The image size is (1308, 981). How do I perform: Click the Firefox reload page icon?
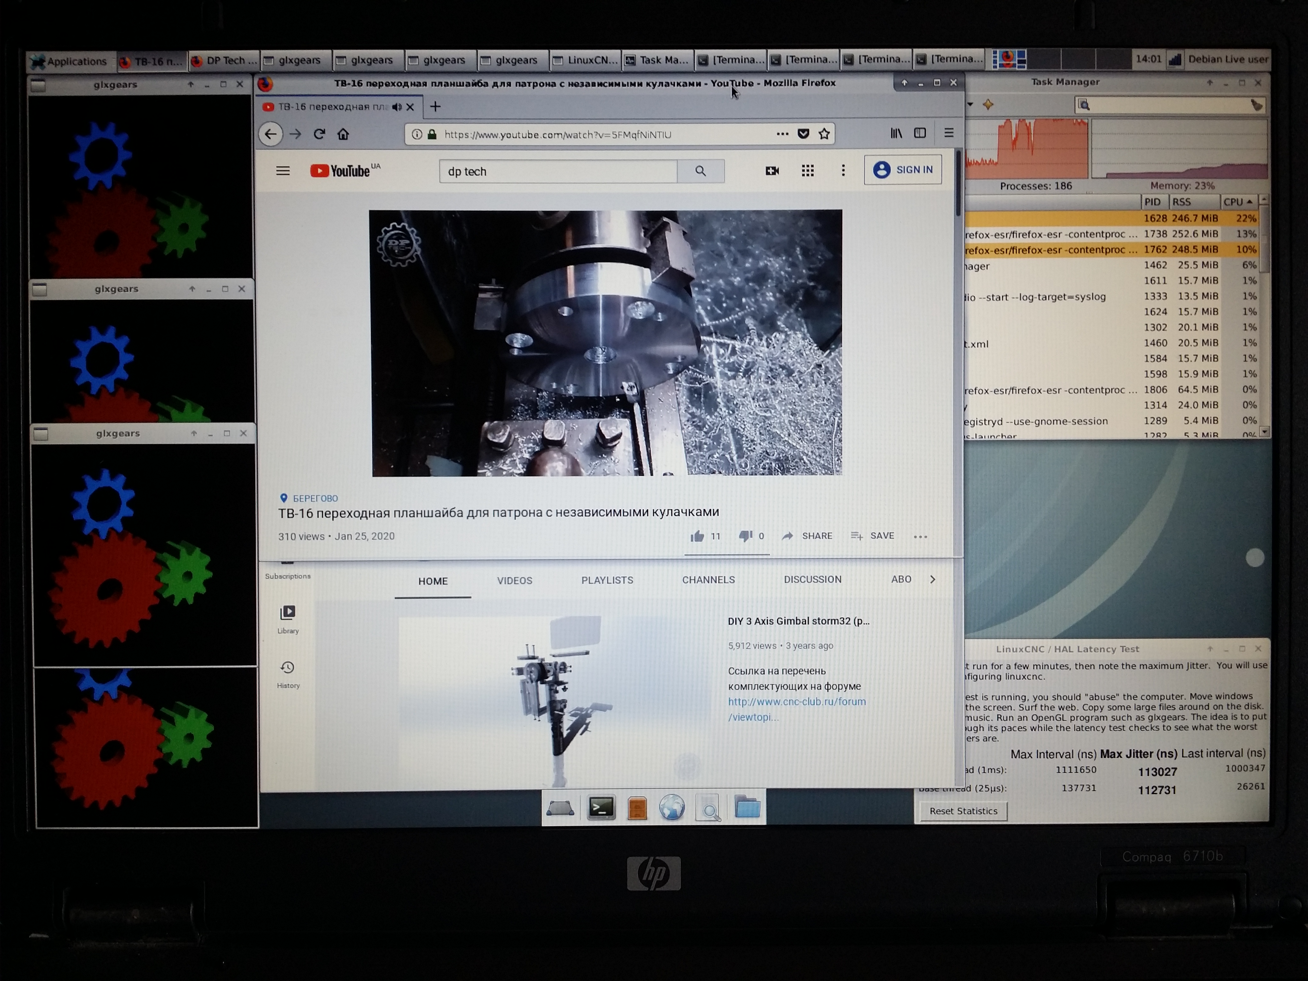coord(319,134)
